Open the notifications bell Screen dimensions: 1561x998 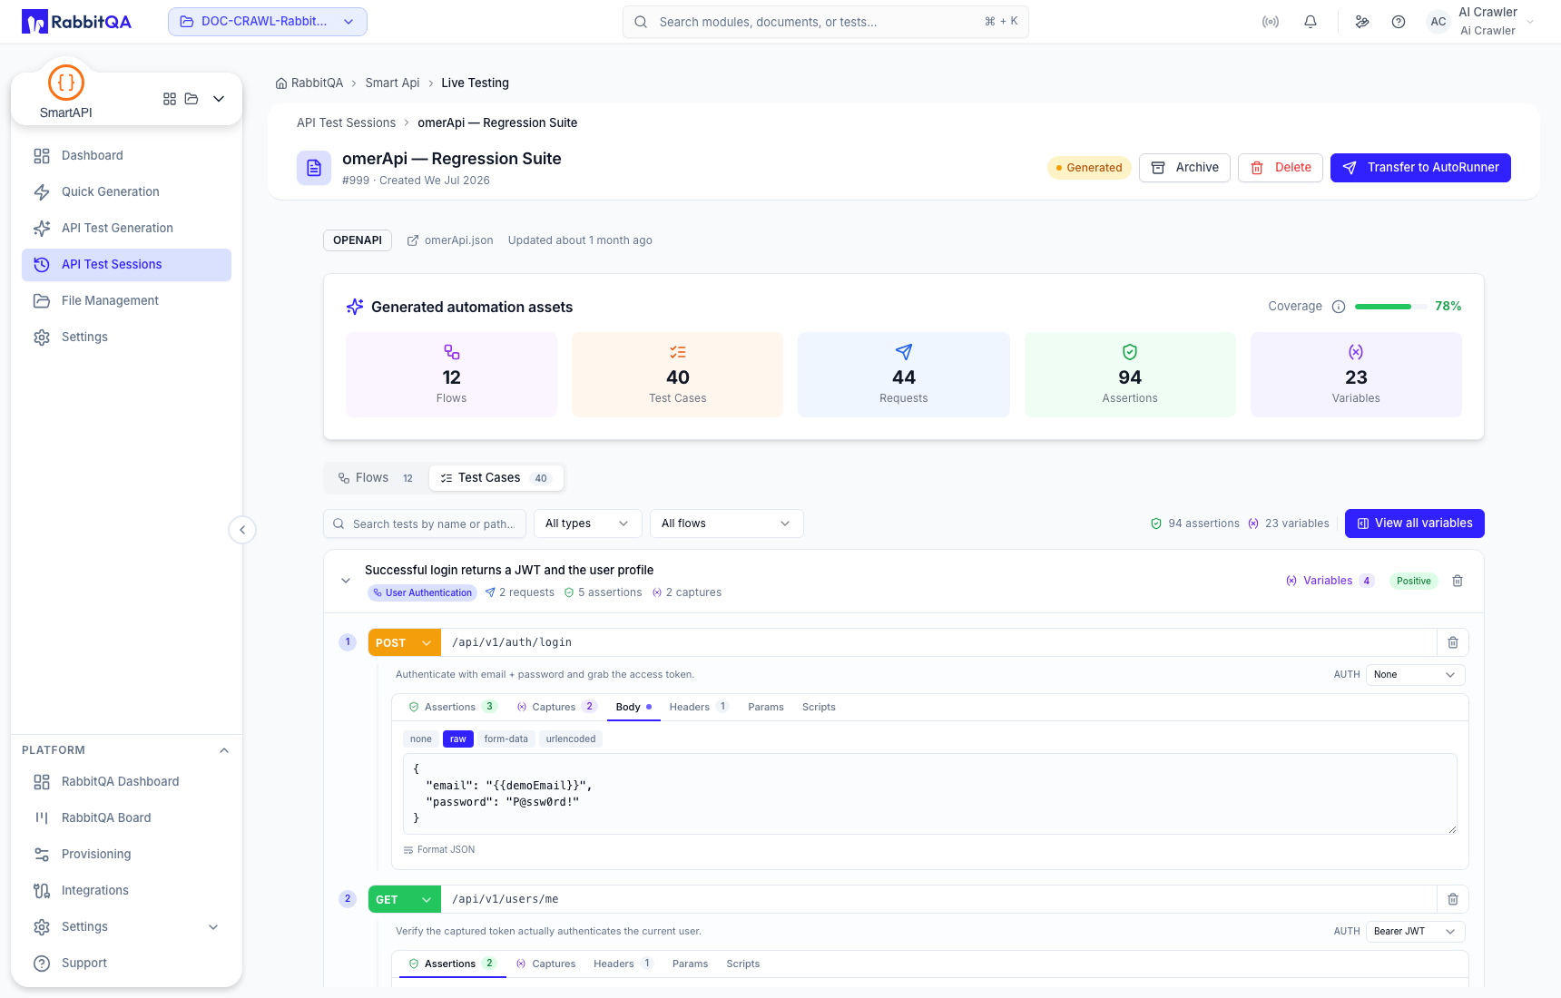[x=1311, y=22]
